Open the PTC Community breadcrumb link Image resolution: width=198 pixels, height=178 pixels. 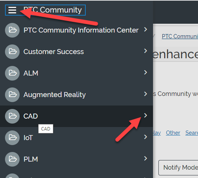pyautogui.click(x=180, y=36)
